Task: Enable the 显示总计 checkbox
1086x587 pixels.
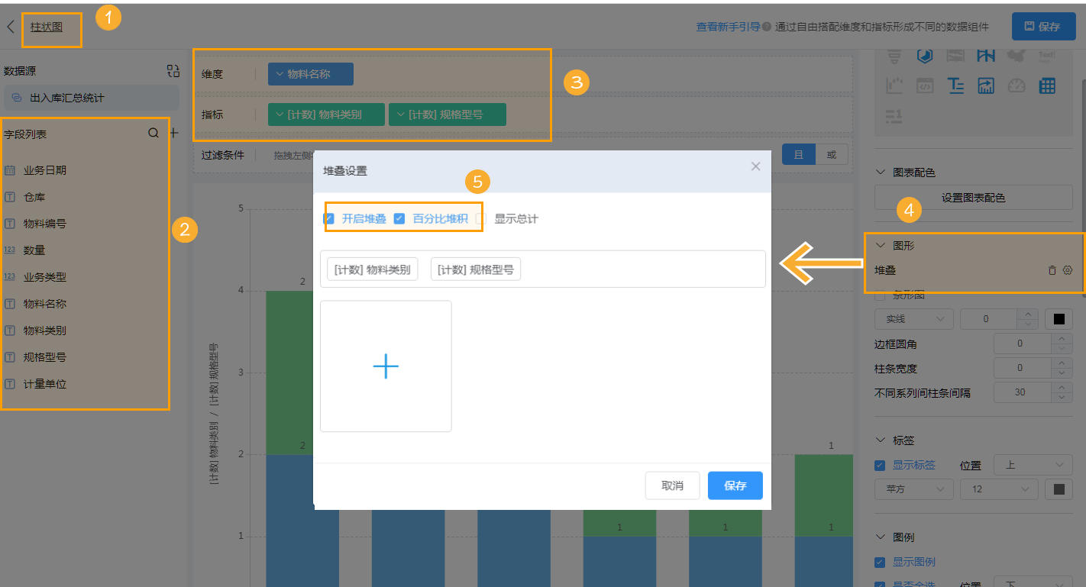Action: 481,218
